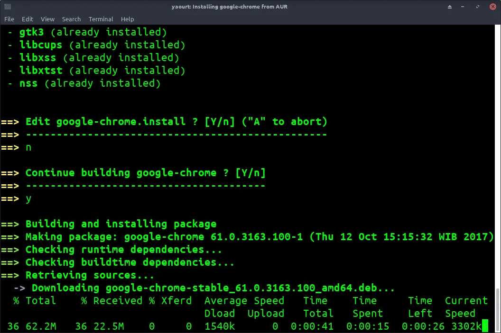Click the typed answer 'n'
This screenshot has height=333, width=501.
(x=28, y=147)
